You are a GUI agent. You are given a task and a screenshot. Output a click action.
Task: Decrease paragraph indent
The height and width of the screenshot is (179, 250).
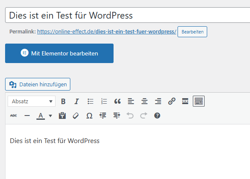pos(103,116)
